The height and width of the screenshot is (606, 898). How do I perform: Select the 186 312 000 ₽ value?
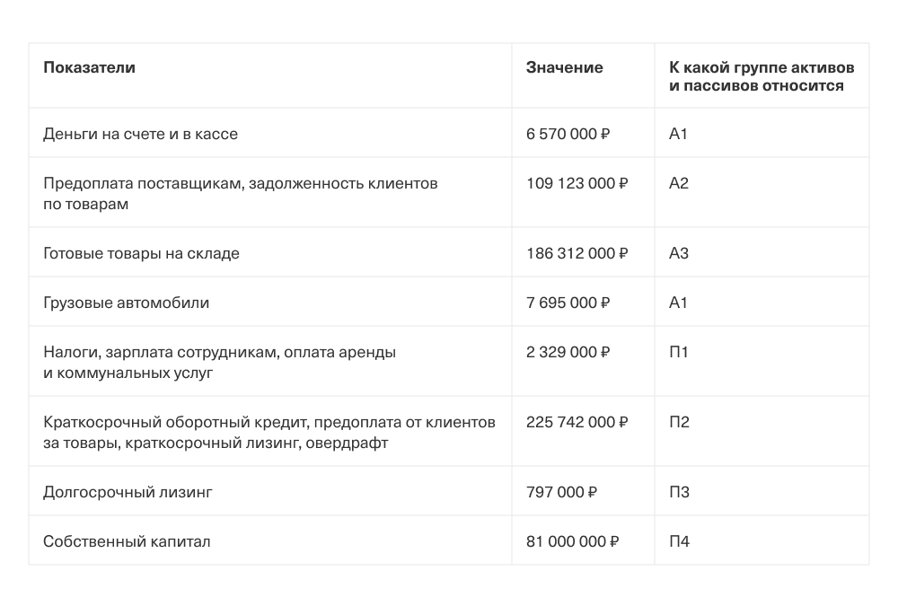pyautogui.click(x=577, y=253)
